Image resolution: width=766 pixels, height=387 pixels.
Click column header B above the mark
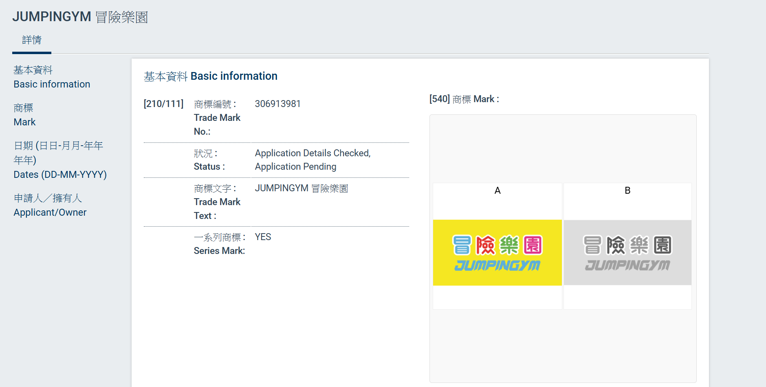coord(627,190)
